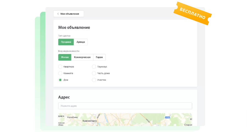Click the Адрес section heading

pos(64,97)
